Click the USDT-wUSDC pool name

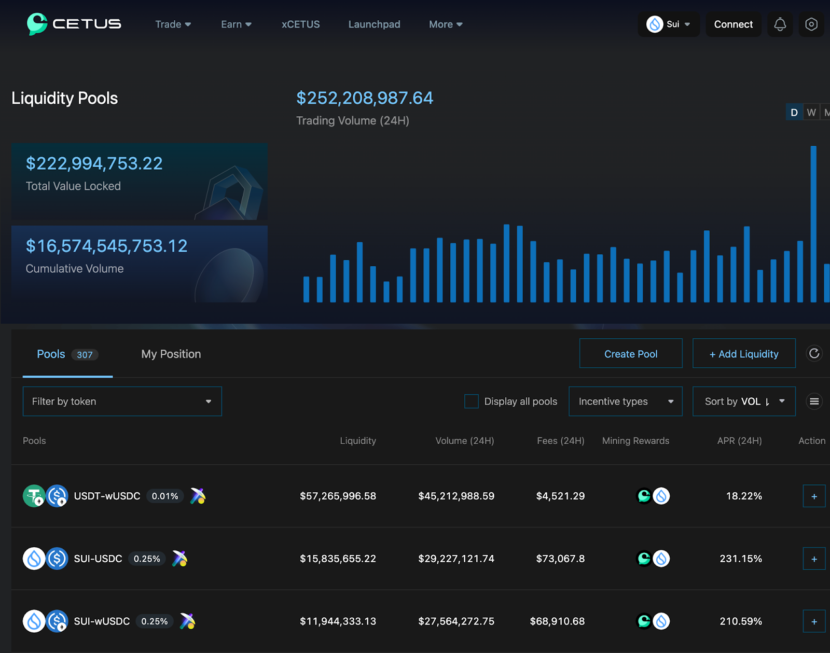107,496
